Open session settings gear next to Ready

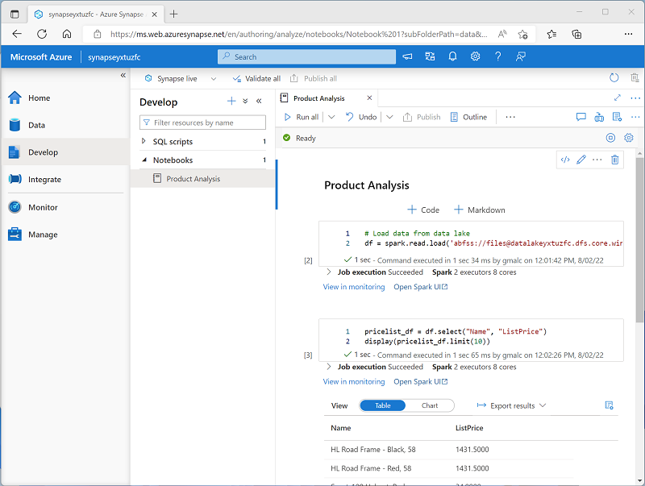click(629, 138)
